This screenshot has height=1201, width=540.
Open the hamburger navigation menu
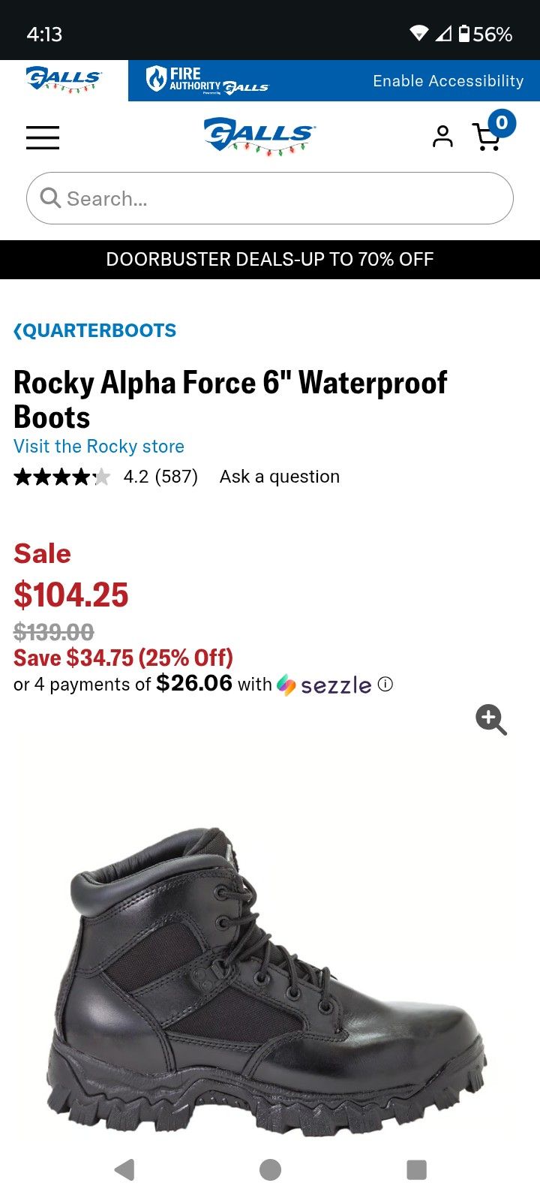[42, 137]
